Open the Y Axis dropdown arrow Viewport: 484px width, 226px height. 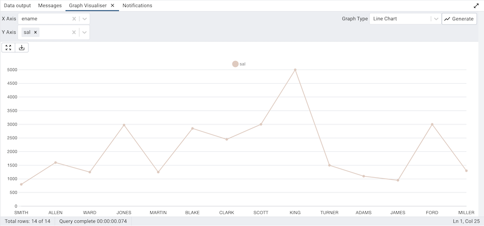pos(85,33)
